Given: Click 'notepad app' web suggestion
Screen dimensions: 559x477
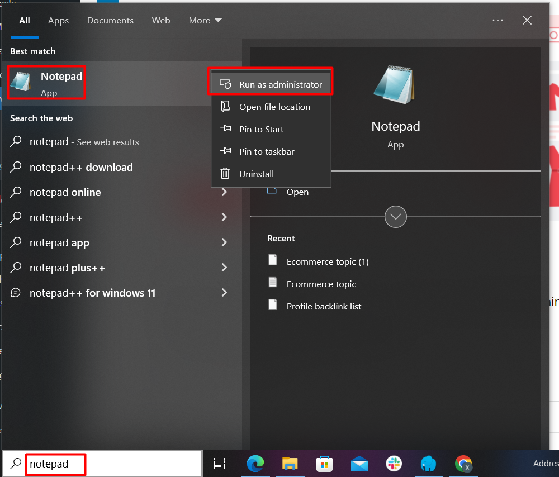Looking at the screenshot, I should [x=59, y=243].
